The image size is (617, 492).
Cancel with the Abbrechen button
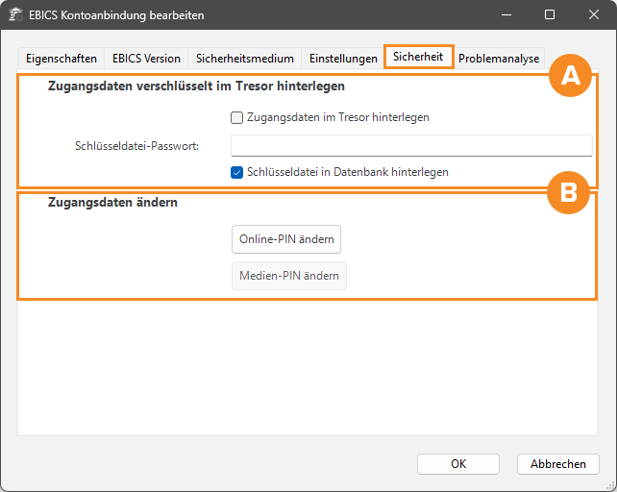[x=557, y=464]
